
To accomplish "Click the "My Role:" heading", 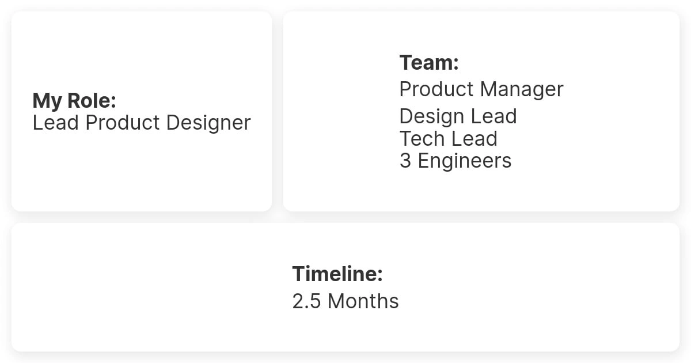I will pos(74,101).
